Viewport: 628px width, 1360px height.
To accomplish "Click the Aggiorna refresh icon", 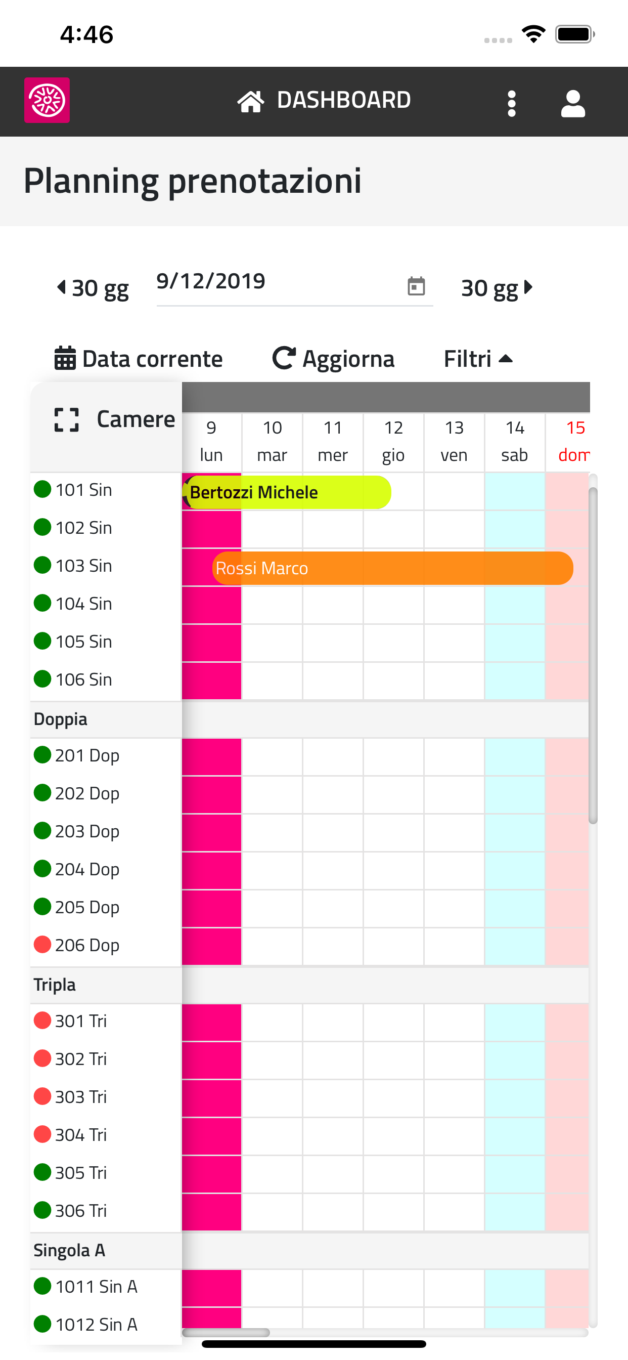I will (284, 358).
